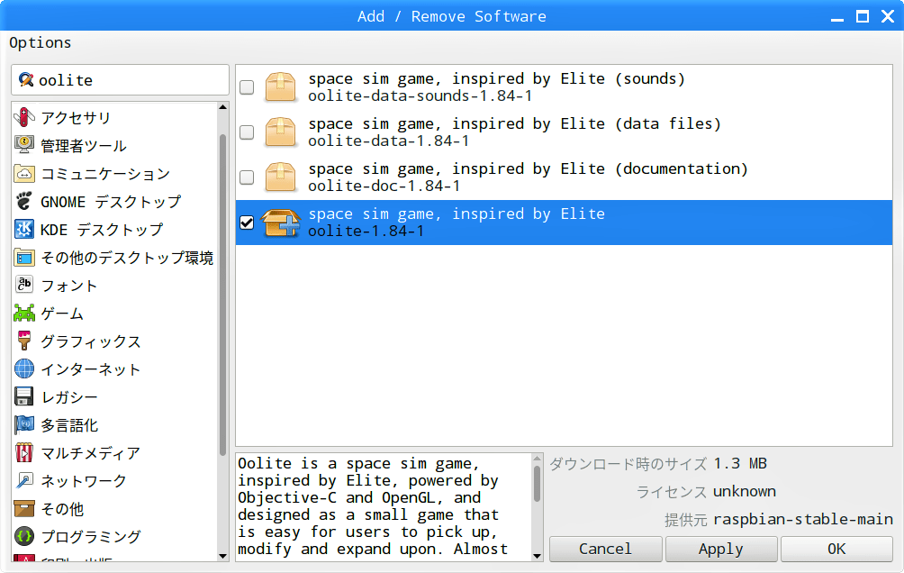
Task: Click the license value 'unknown'
Action: (745, 492)
